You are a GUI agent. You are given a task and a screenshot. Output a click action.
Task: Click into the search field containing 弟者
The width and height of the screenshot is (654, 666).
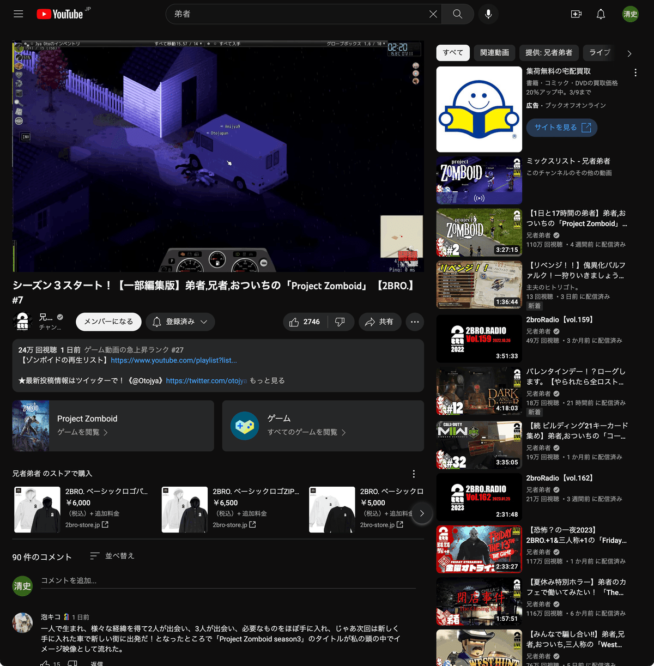[300, 14]
